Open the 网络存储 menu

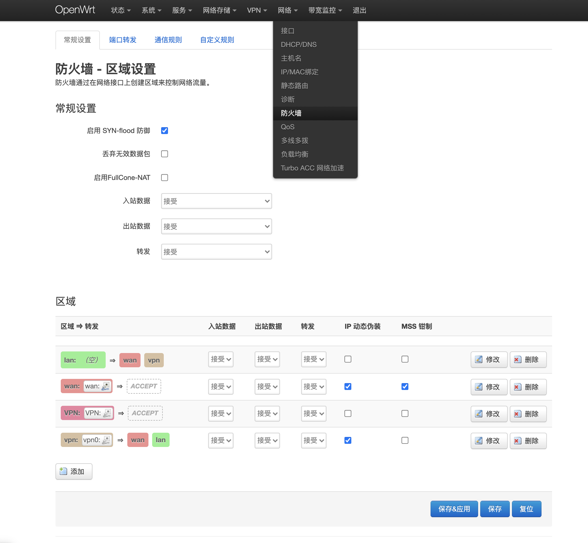220,10
